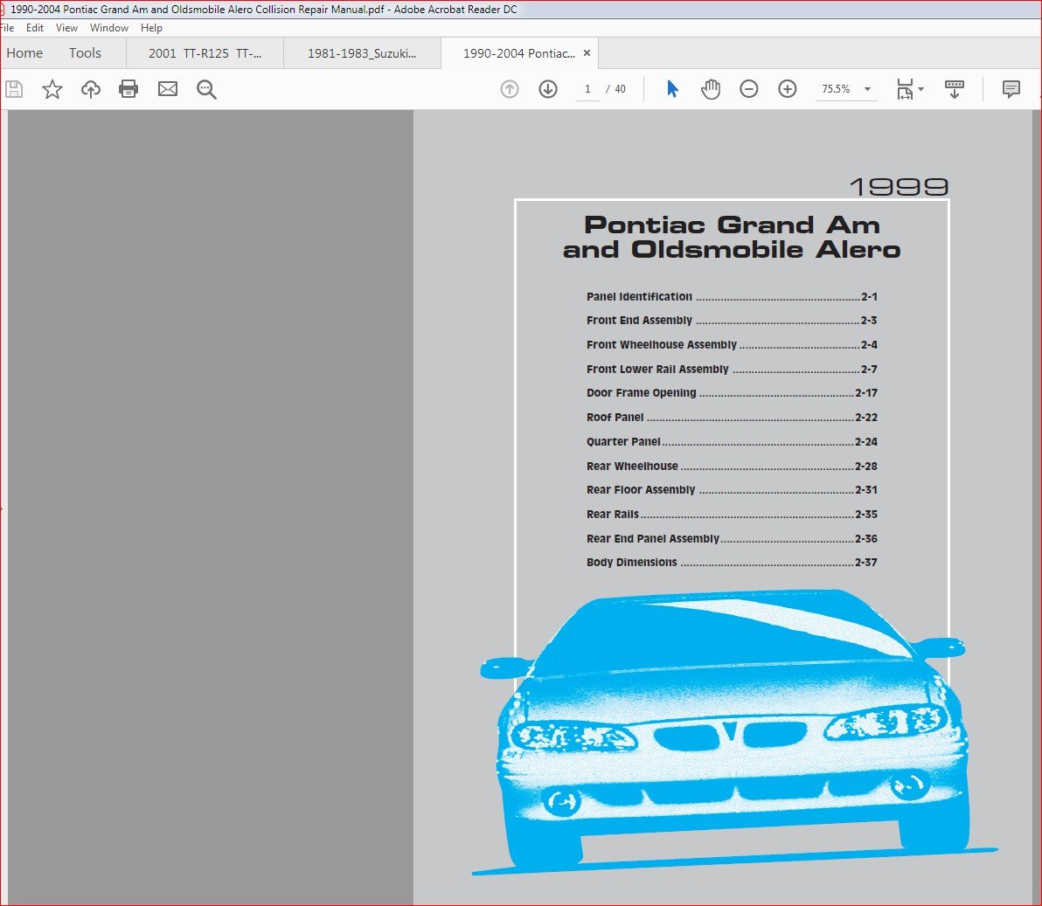Click the Front Wheelhouse Assembly entry

click(x=732, y=345)
